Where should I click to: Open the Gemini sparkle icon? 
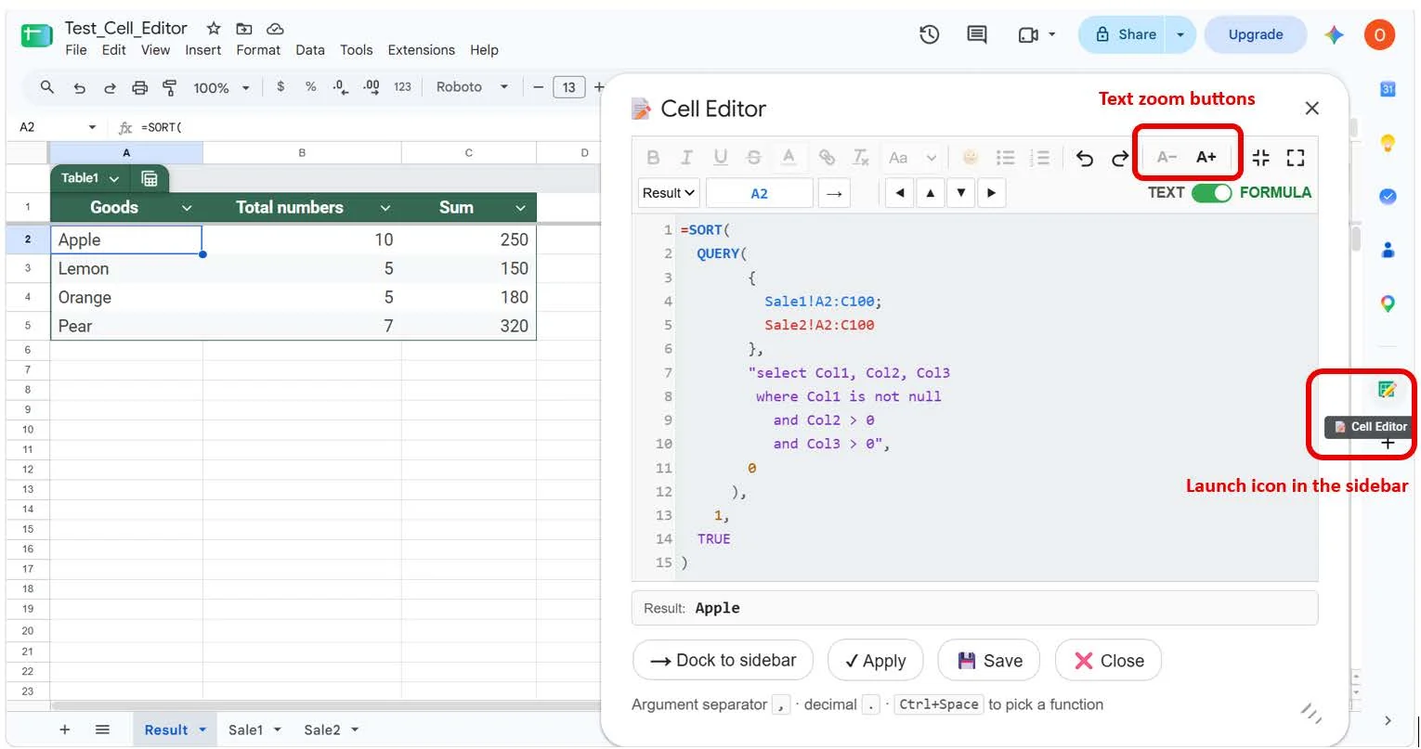(1335, 34)
